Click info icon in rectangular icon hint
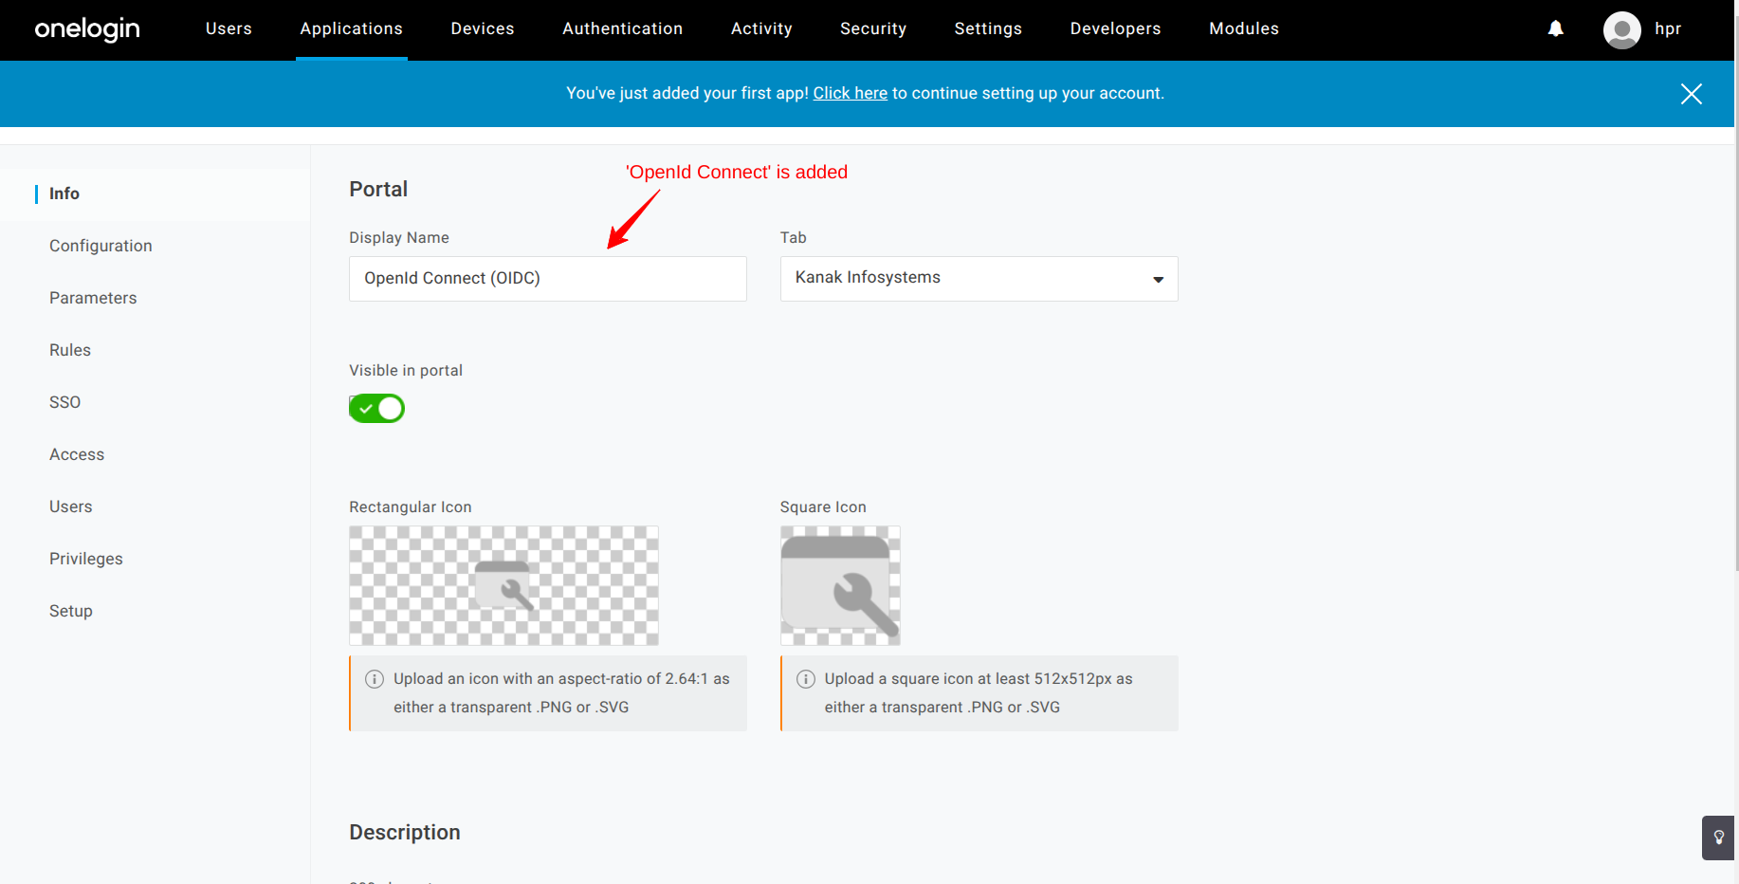1739x884 pixels. [x=375, y=678]
